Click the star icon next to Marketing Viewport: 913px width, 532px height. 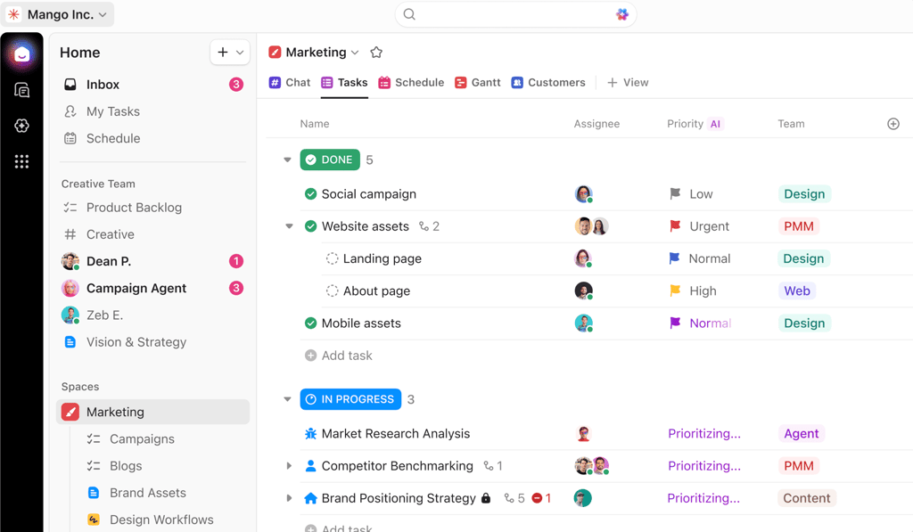coord(375,52)
